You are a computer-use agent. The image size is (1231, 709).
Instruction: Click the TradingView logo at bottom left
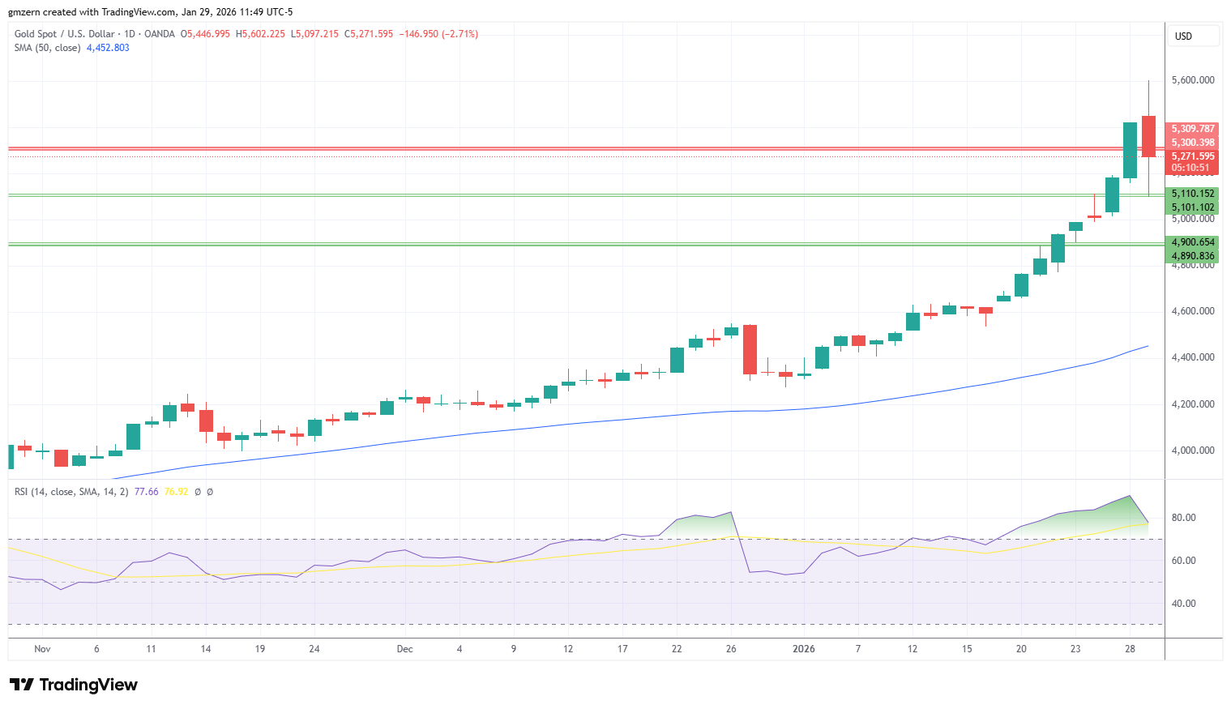[x=74, y=685]
